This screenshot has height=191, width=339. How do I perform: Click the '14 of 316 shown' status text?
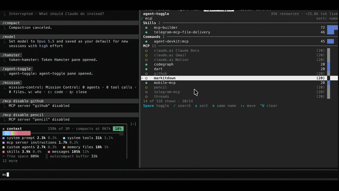pyautogui.click(x=159, y=101)
